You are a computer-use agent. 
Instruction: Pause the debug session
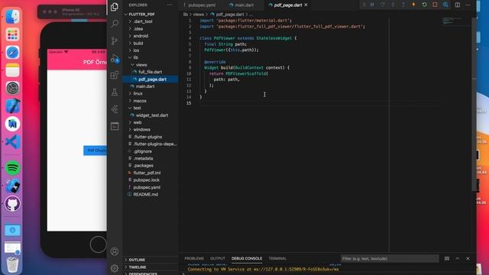(372, 5)
